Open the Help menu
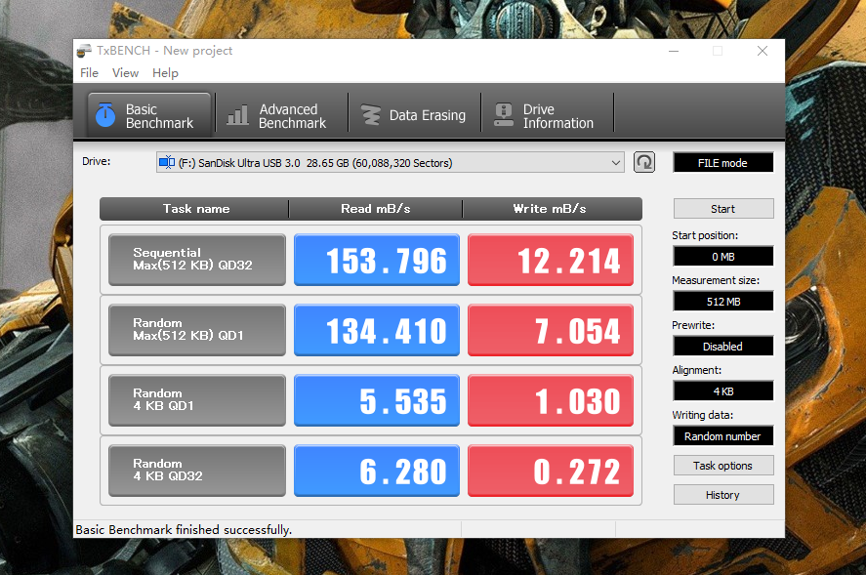Image resolution: width=866 pixels, height=575 pixels. click(165, 73)
